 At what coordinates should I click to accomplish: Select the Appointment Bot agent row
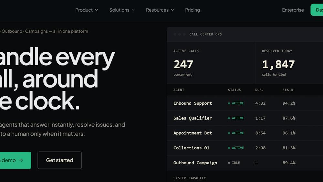click(245, 133)
